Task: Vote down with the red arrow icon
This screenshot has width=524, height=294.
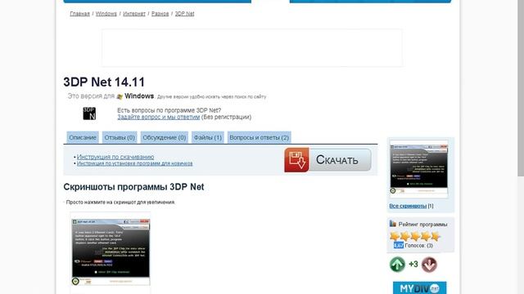Action: click(429, 265)
